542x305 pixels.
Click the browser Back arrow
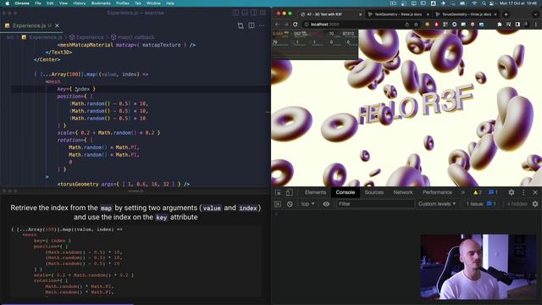[x=277, y=25]
